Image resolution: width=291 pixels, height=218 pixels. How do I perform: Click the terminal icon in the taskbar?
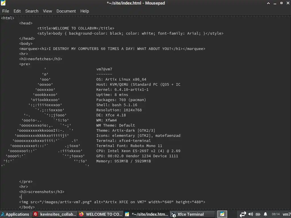(173, 215)
